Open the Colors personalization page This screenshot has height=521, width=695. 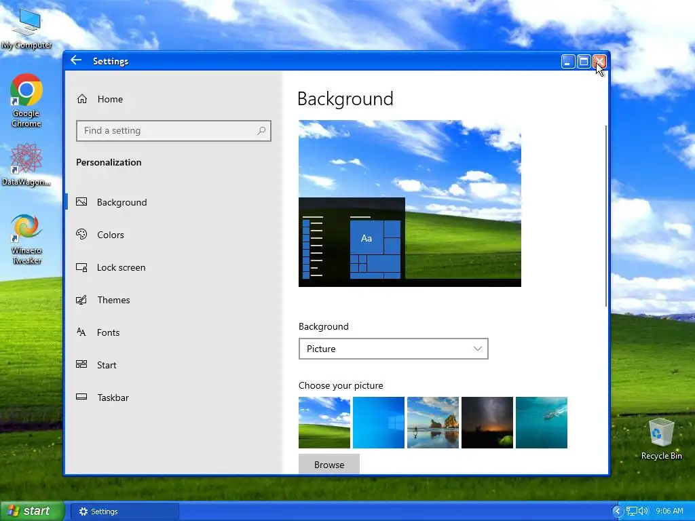[x=173, y=235]
